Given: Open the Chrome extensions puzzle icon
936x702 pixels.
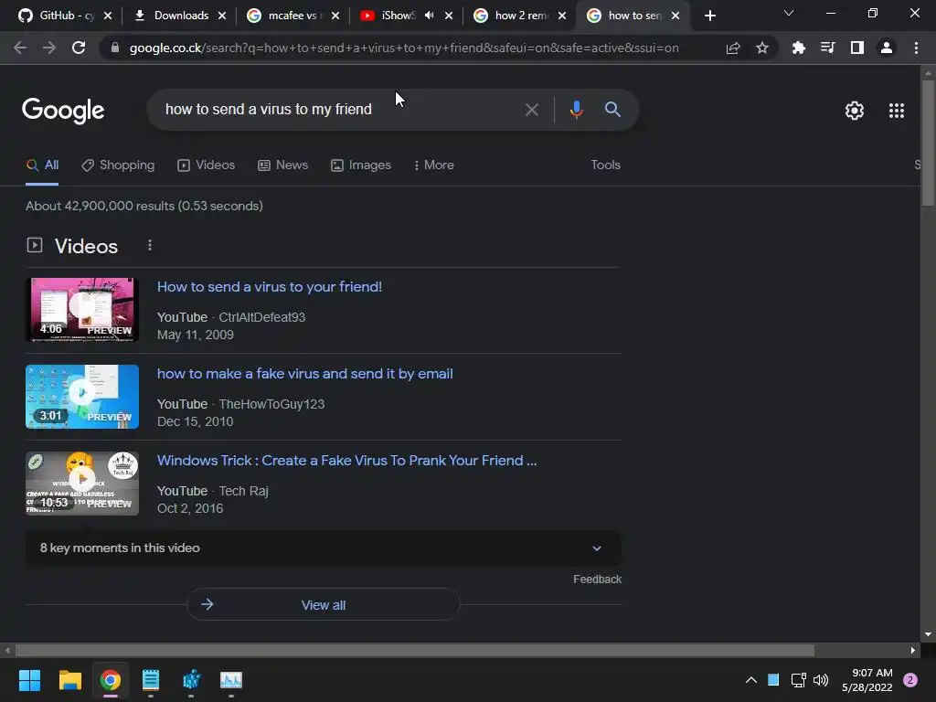Looking at the screenshot, I should pyautogui.click(x=798, y=48).
